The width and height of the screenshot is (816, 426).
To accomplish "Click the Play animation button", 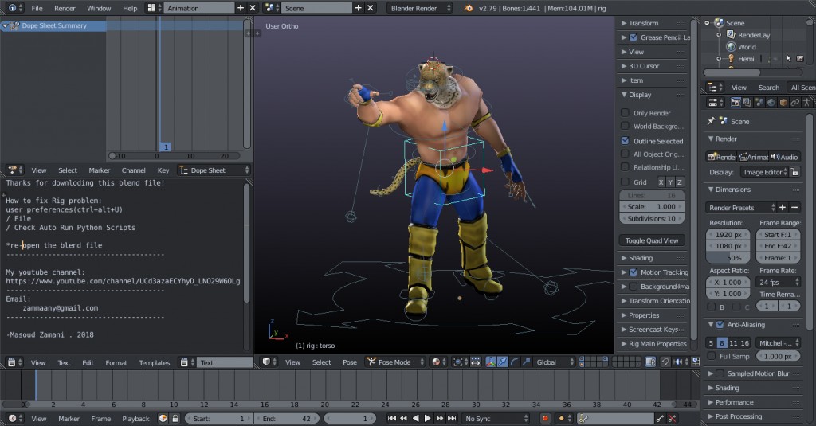I will pos(427,418).
